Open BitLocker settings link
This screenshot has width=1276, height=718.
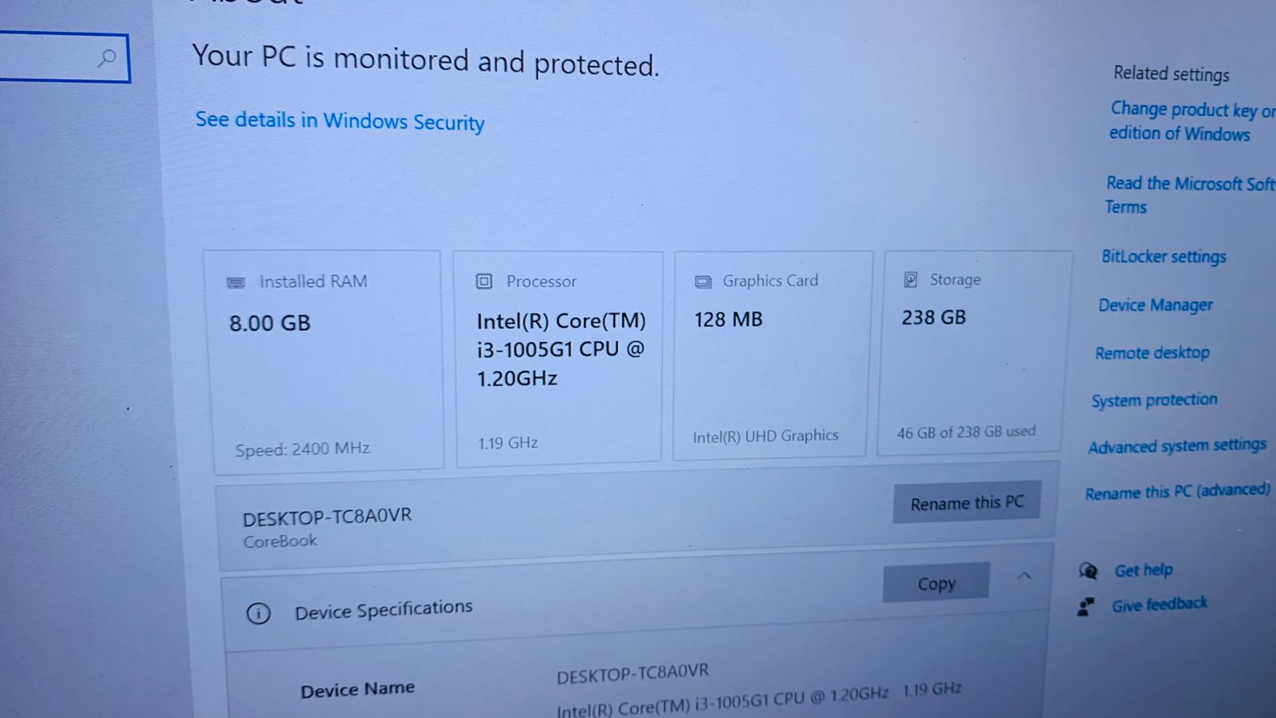click(1164, 256)
